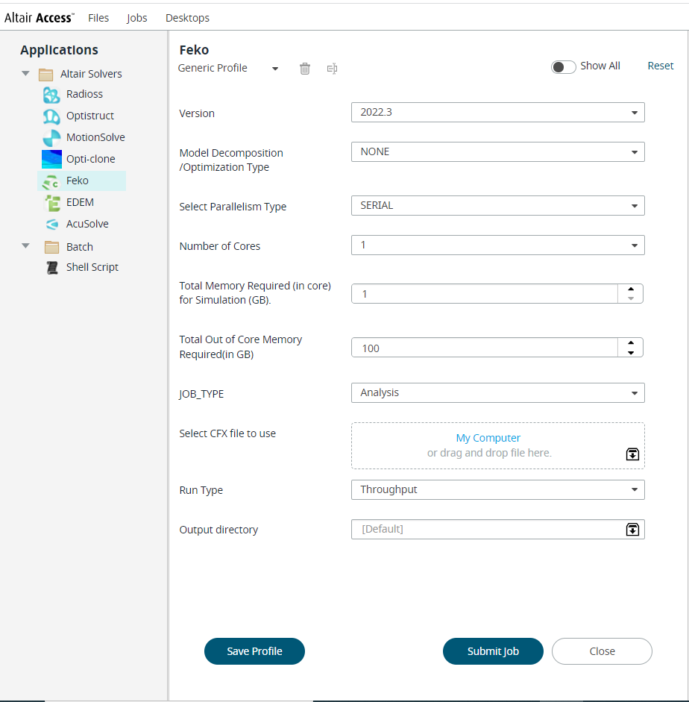Click the Batch folder icon
The height and width of the screenshot is (702, 689).
pos(52,247)
